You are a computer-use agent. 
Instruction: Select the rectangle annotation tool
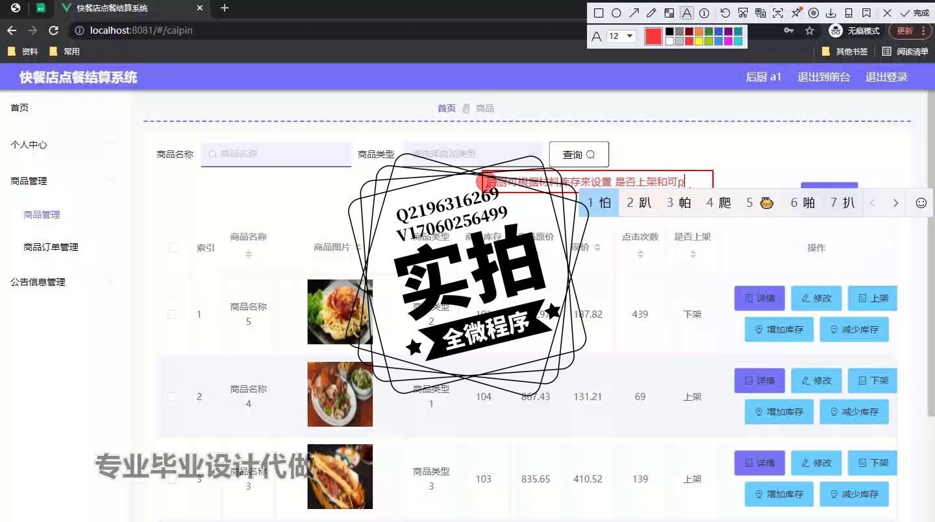tap(599, 13)
